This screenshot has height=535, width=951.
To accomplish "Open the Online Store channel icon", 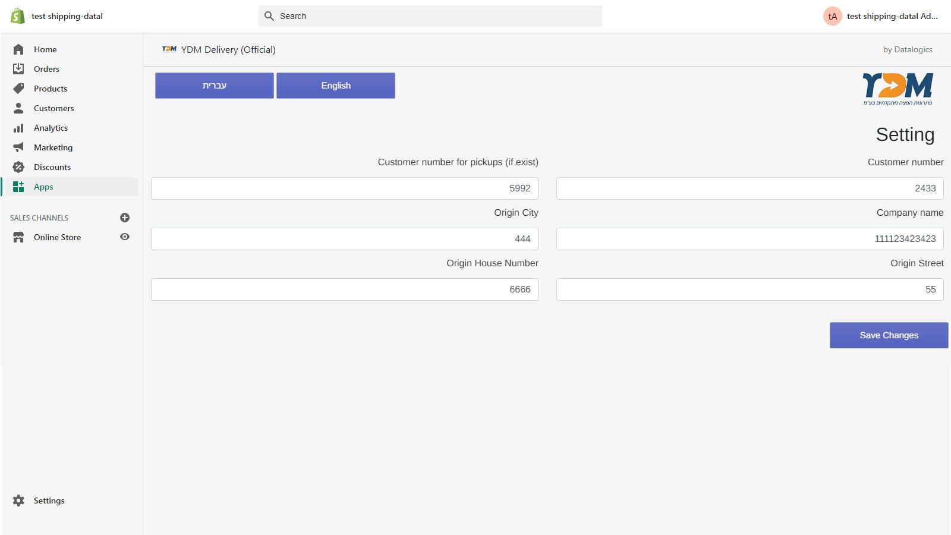I will [x=18, y=237].
